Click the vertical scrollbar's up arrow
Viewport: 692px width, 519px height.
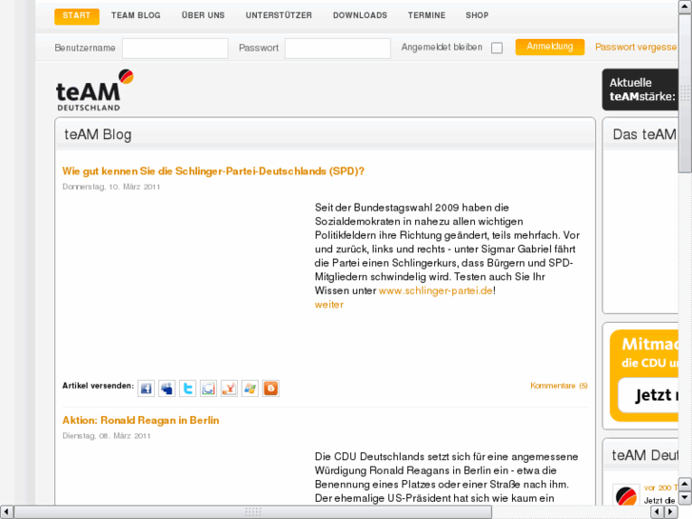tap(685, 7)
